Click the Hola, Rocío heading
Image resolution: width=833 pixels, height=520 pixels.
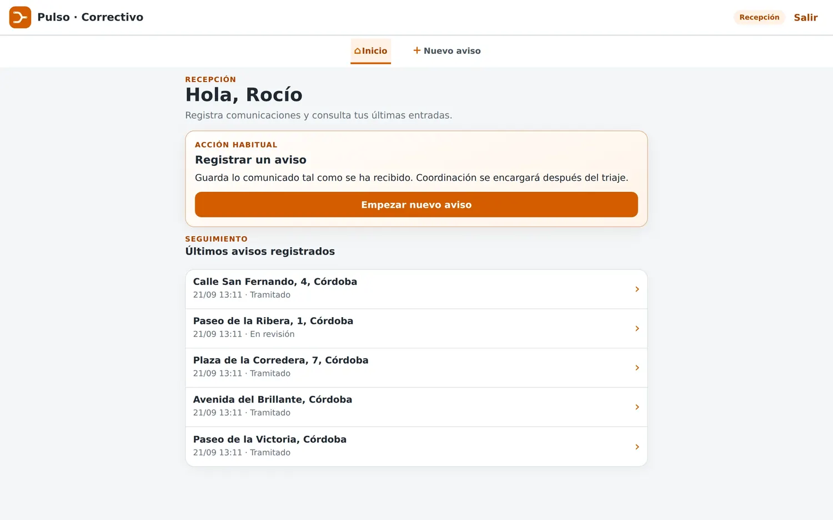244,95
